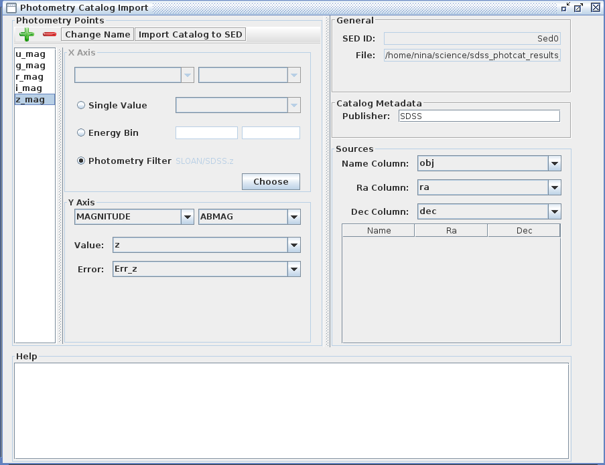Screen dimensions: 605x465
Task: Click the SLOAN/SDSS.z filter label
Action: [204, 161]
